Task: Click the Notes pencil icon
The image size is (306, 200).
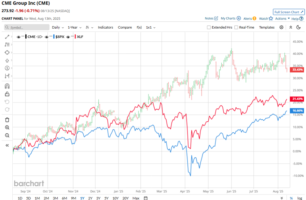Action: tap(216, 18)
